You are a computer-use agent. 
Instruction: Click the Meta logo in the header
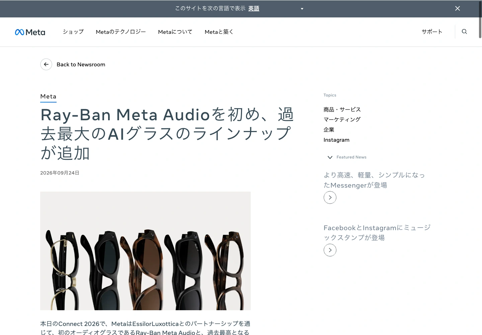pos(30,32)
